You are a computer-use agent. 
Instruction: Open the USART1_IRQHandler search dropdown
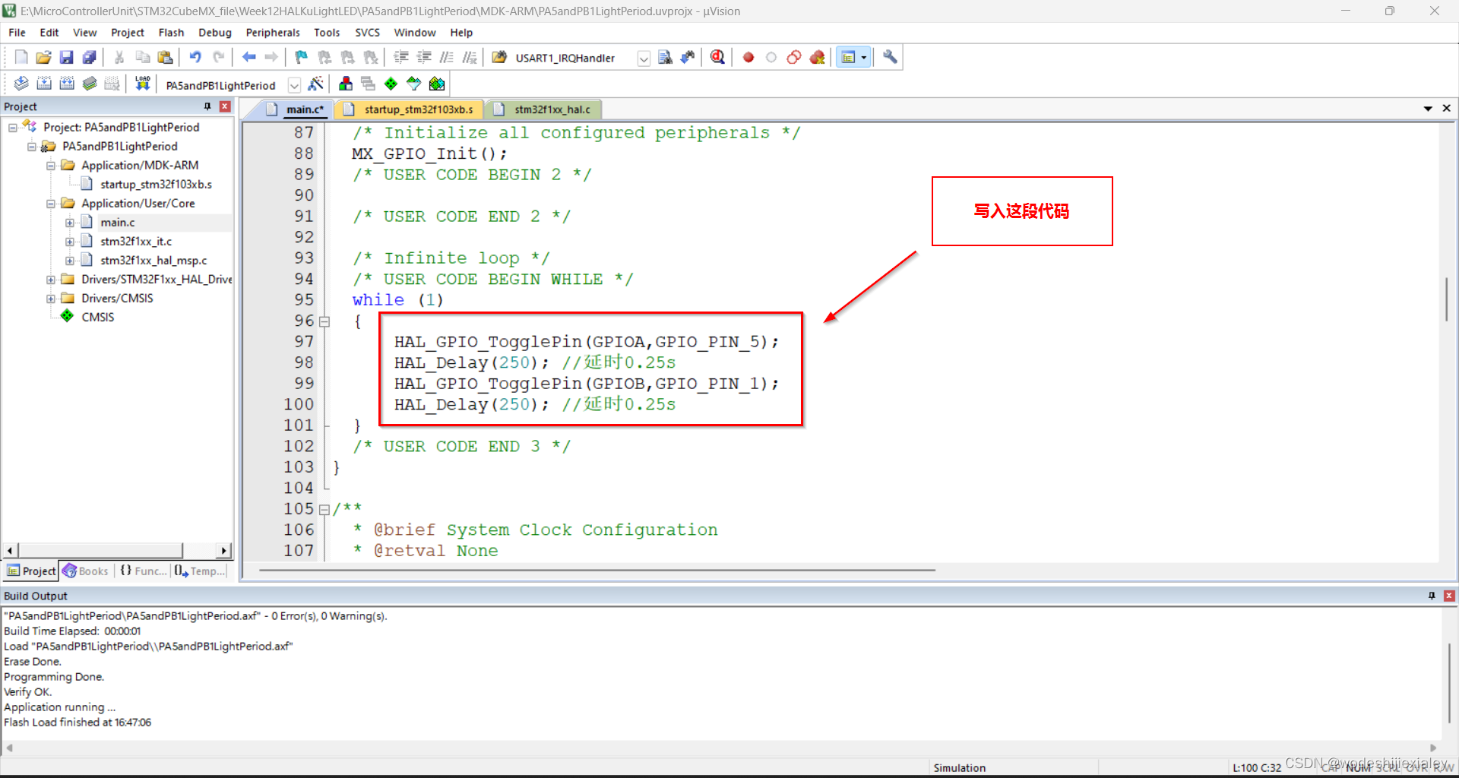click(x=644, y=59)
